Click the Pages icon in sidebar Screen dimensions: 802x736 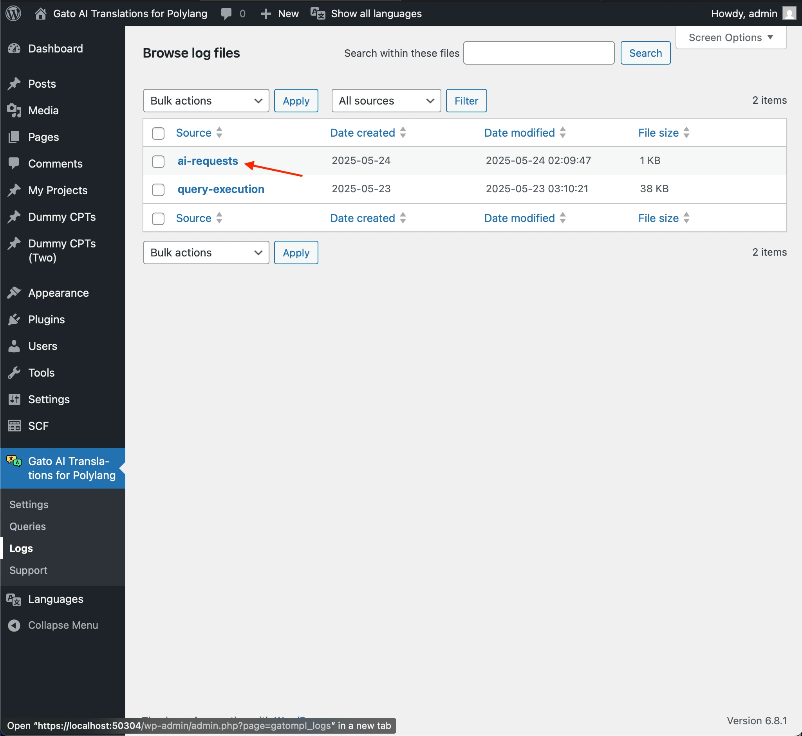(x=14, y=137)
